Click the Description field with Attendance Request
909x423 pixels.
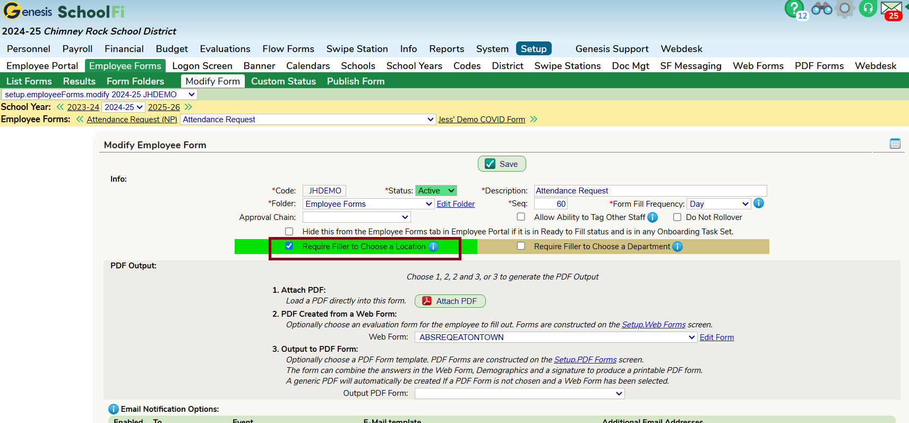pos(650,191)
